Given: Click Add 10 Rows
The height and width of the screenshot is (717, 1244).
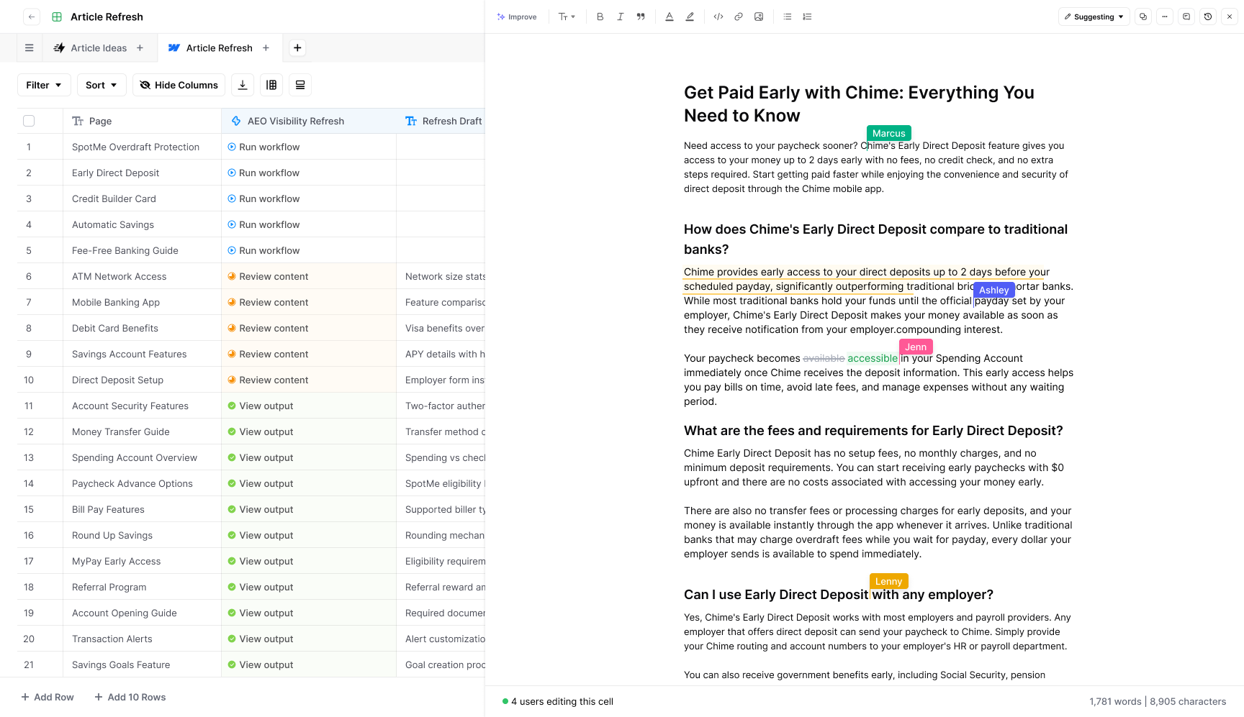Looking at the screenshot, I should (130, 697).
